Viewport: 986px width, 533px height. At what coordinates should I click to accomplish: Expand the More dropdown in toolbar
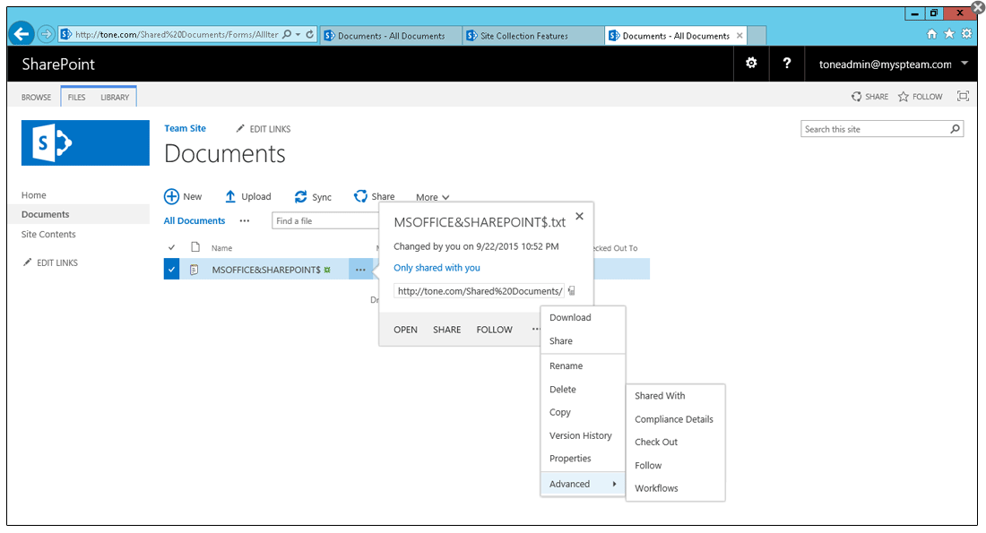pos(433,197)
